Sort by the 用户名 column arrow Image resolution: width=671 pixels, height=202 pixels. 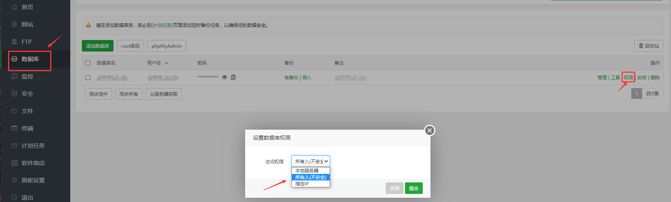[167, 63]
